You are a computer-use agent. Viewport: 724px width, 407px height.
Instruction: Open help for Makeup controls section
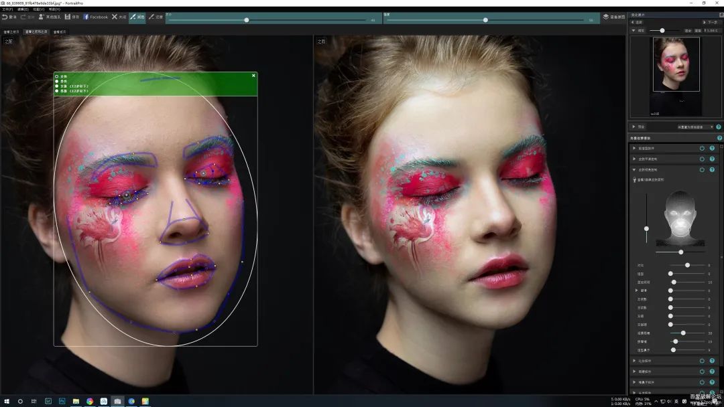click(x=712, y=361)
